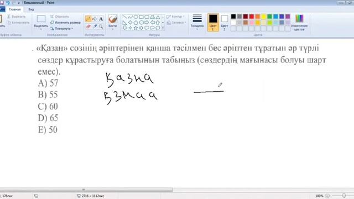Pick the green color swatch
The height and width of the screenshot is (199, 354).
click(x=269, y=16)
